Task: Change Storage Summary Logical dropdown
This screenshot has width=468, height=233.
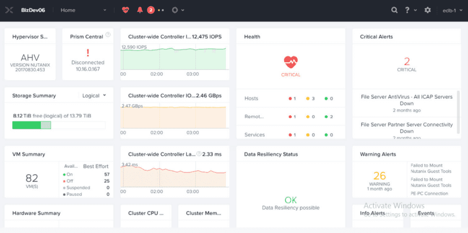Action: (94, 96)
